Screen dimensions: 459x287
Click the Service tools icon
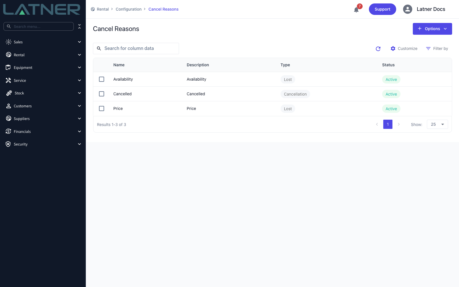coord(8,80)
